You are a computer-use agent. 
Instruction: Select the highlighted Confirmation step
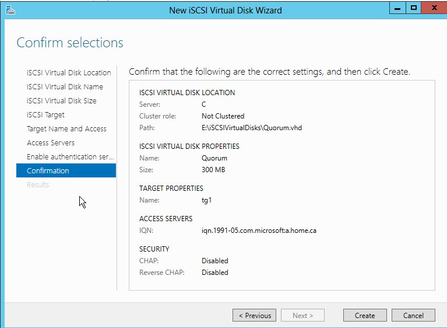pyautogui.click(x=48, y=171)
